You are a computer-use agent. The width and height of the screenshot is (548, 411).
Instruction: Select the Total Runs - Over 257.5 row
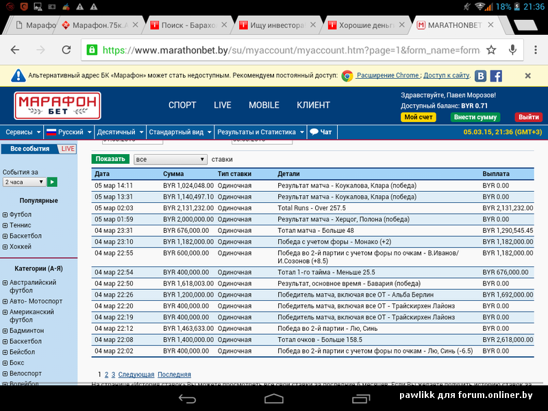tap(313, 208)
